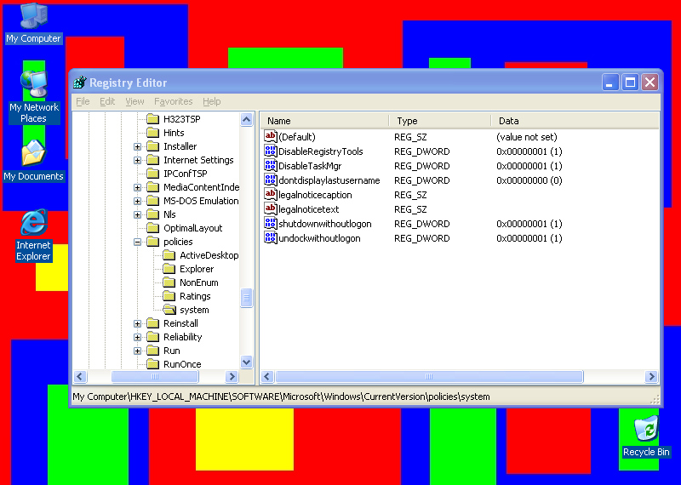Click the open system folder icon
The width and height of the screenshot is (681, 485).
click(169, 310)
